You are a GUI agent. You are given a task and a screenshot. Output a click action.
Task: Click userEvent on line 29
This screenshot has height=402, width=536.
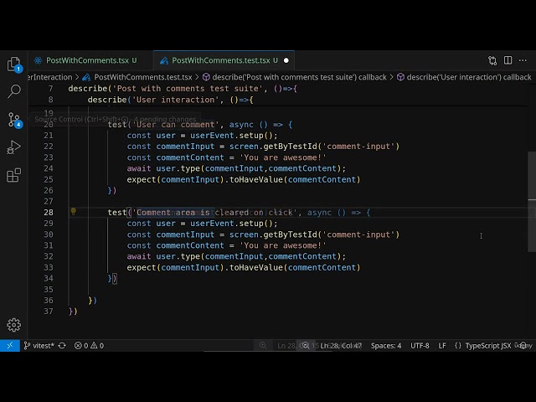212,224
